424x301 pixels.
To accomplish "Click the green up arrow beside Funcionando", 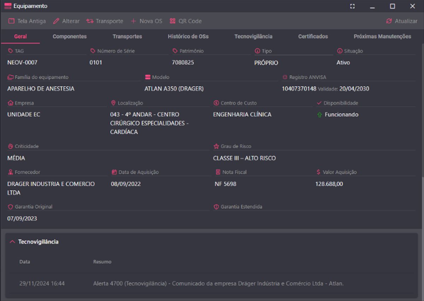I will pyautogui.click(x=320, y=114).
